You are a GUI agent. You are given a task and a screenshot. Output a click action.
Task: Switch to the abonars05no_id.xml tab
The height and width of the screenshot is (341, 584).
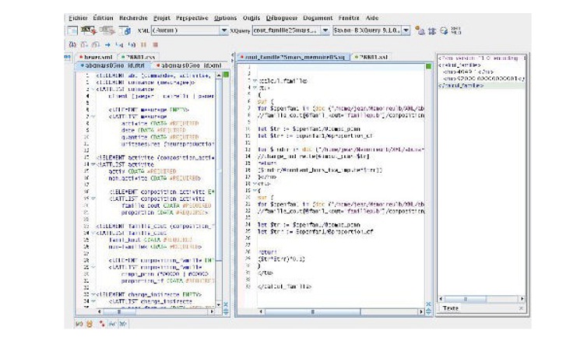coord(113,66)
